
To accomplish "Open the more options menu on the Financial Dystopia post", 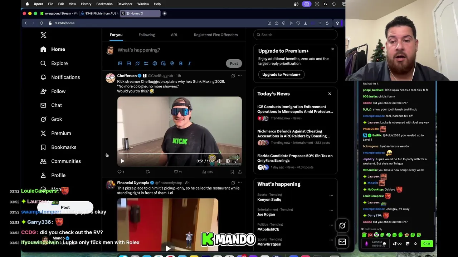I will click(240, 183).
